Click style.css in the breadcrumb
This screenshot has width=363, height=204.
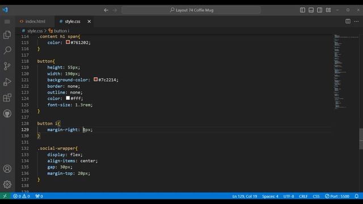(35, 31)
